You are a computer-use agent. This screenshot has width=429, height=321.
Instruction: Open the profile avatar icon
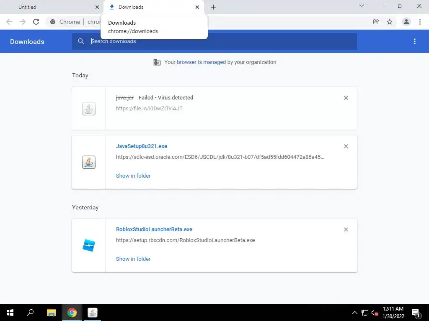[406, 22]
